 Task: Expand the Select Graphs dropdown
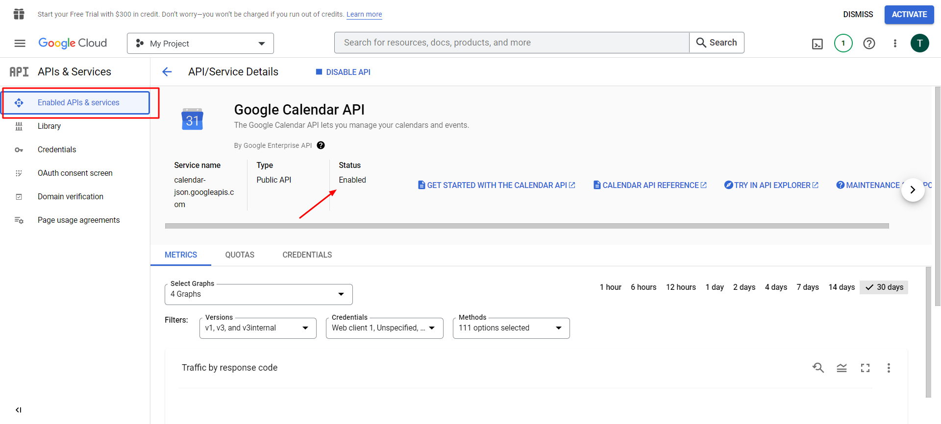pos(258,294)
